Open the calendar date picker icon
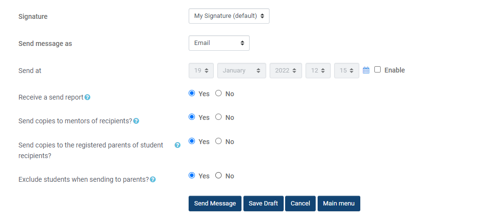 click(366, 70)
